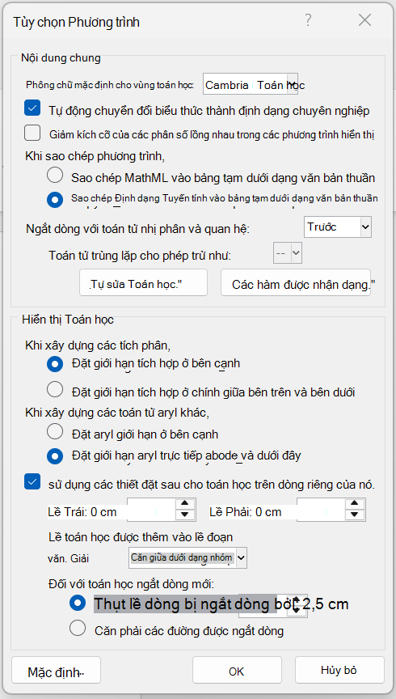Click the Mặc định button
This screenshot has width=396, height=699.
56,671
